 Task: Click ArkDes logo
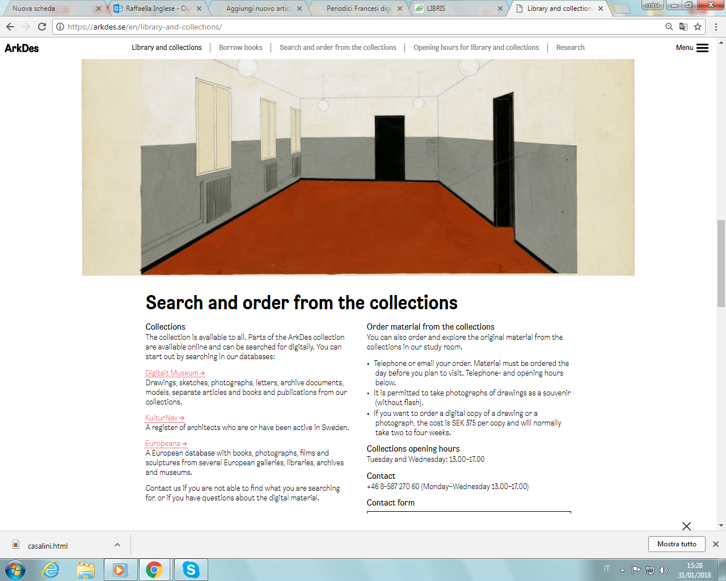point(22,48)
